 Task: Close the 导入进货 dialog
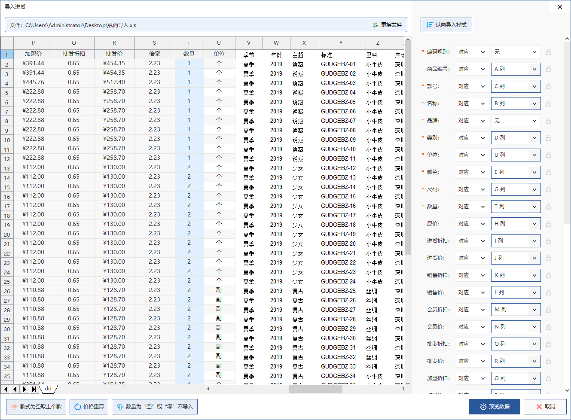point(560,7)
